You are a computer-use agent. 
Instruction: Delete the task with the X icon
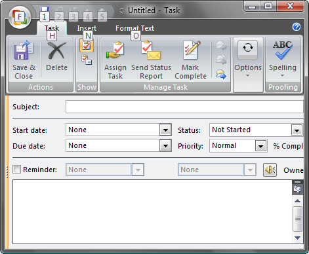[x=57, y=50]
